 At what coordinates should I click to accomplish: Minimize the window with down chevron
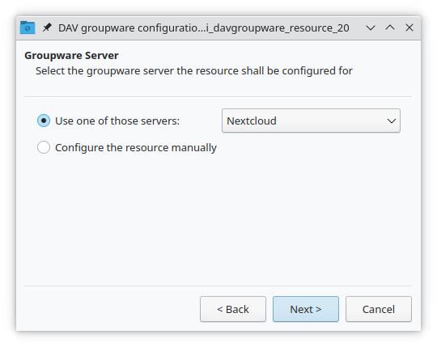371,28
